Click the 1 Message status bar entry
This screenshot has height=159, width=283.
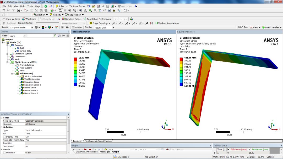click(122, 157)
